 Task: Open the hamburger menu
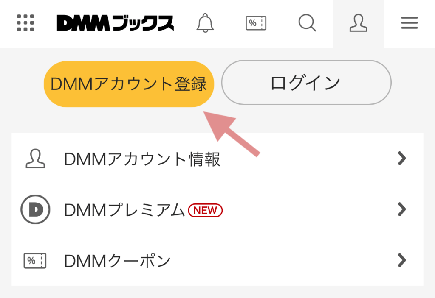click(x=410, y=23)
